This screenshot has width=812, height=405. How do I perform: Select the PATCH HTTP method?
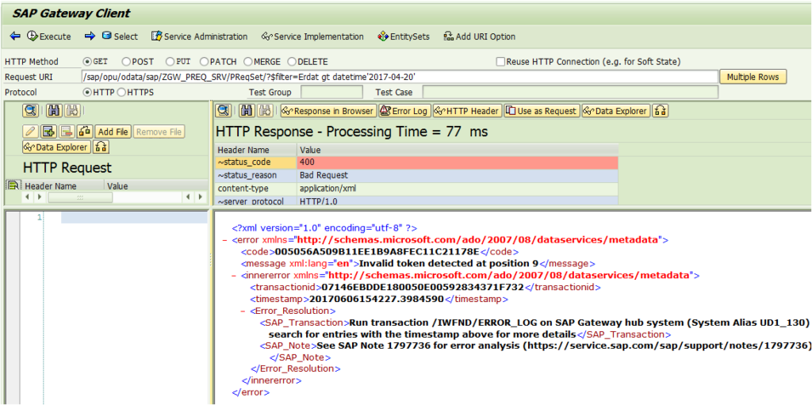204,62
